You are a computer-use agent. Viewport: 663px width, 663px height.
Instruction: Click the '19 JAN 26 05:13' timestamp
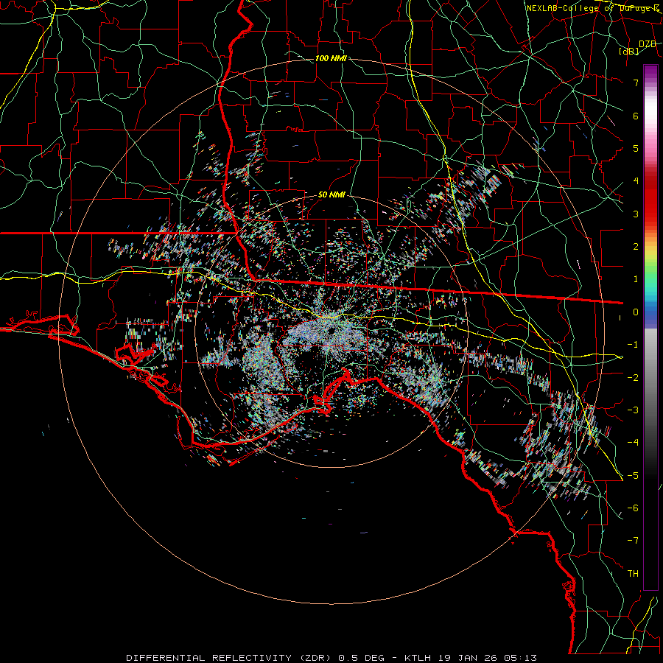[x=488, y=658]
